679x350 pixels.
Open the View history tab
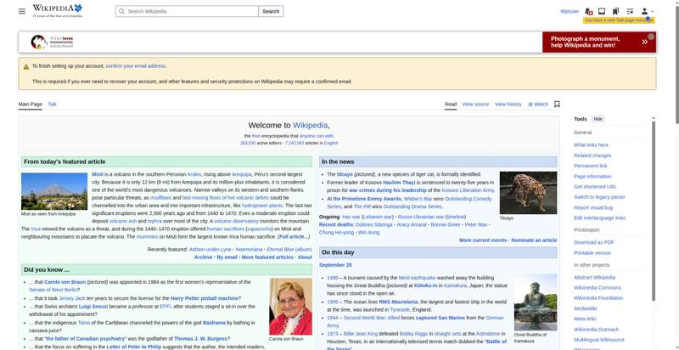click(508, 104)
